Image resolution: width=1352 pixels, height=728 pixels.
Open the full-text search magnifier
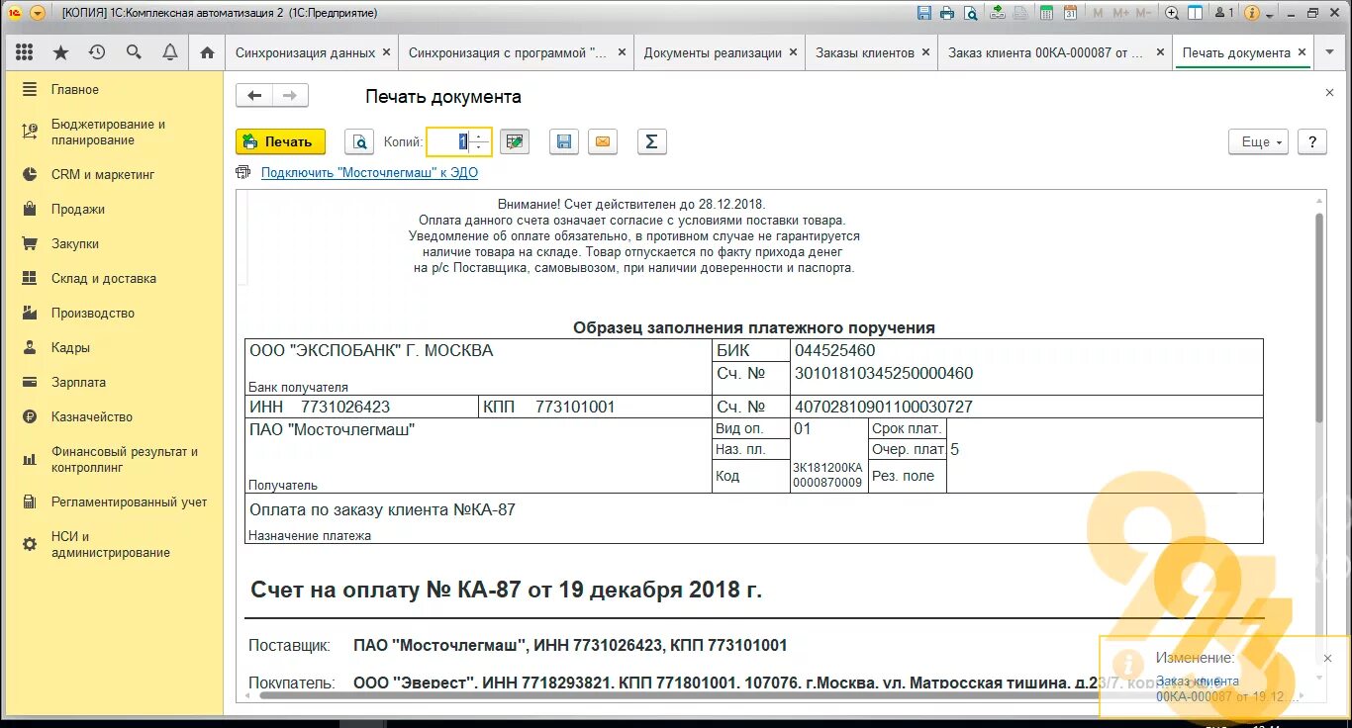[134, 52]
